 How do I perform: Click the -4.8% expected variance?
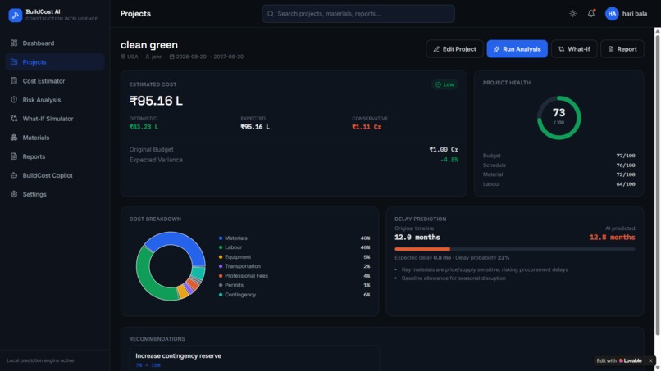click(449, 160)
